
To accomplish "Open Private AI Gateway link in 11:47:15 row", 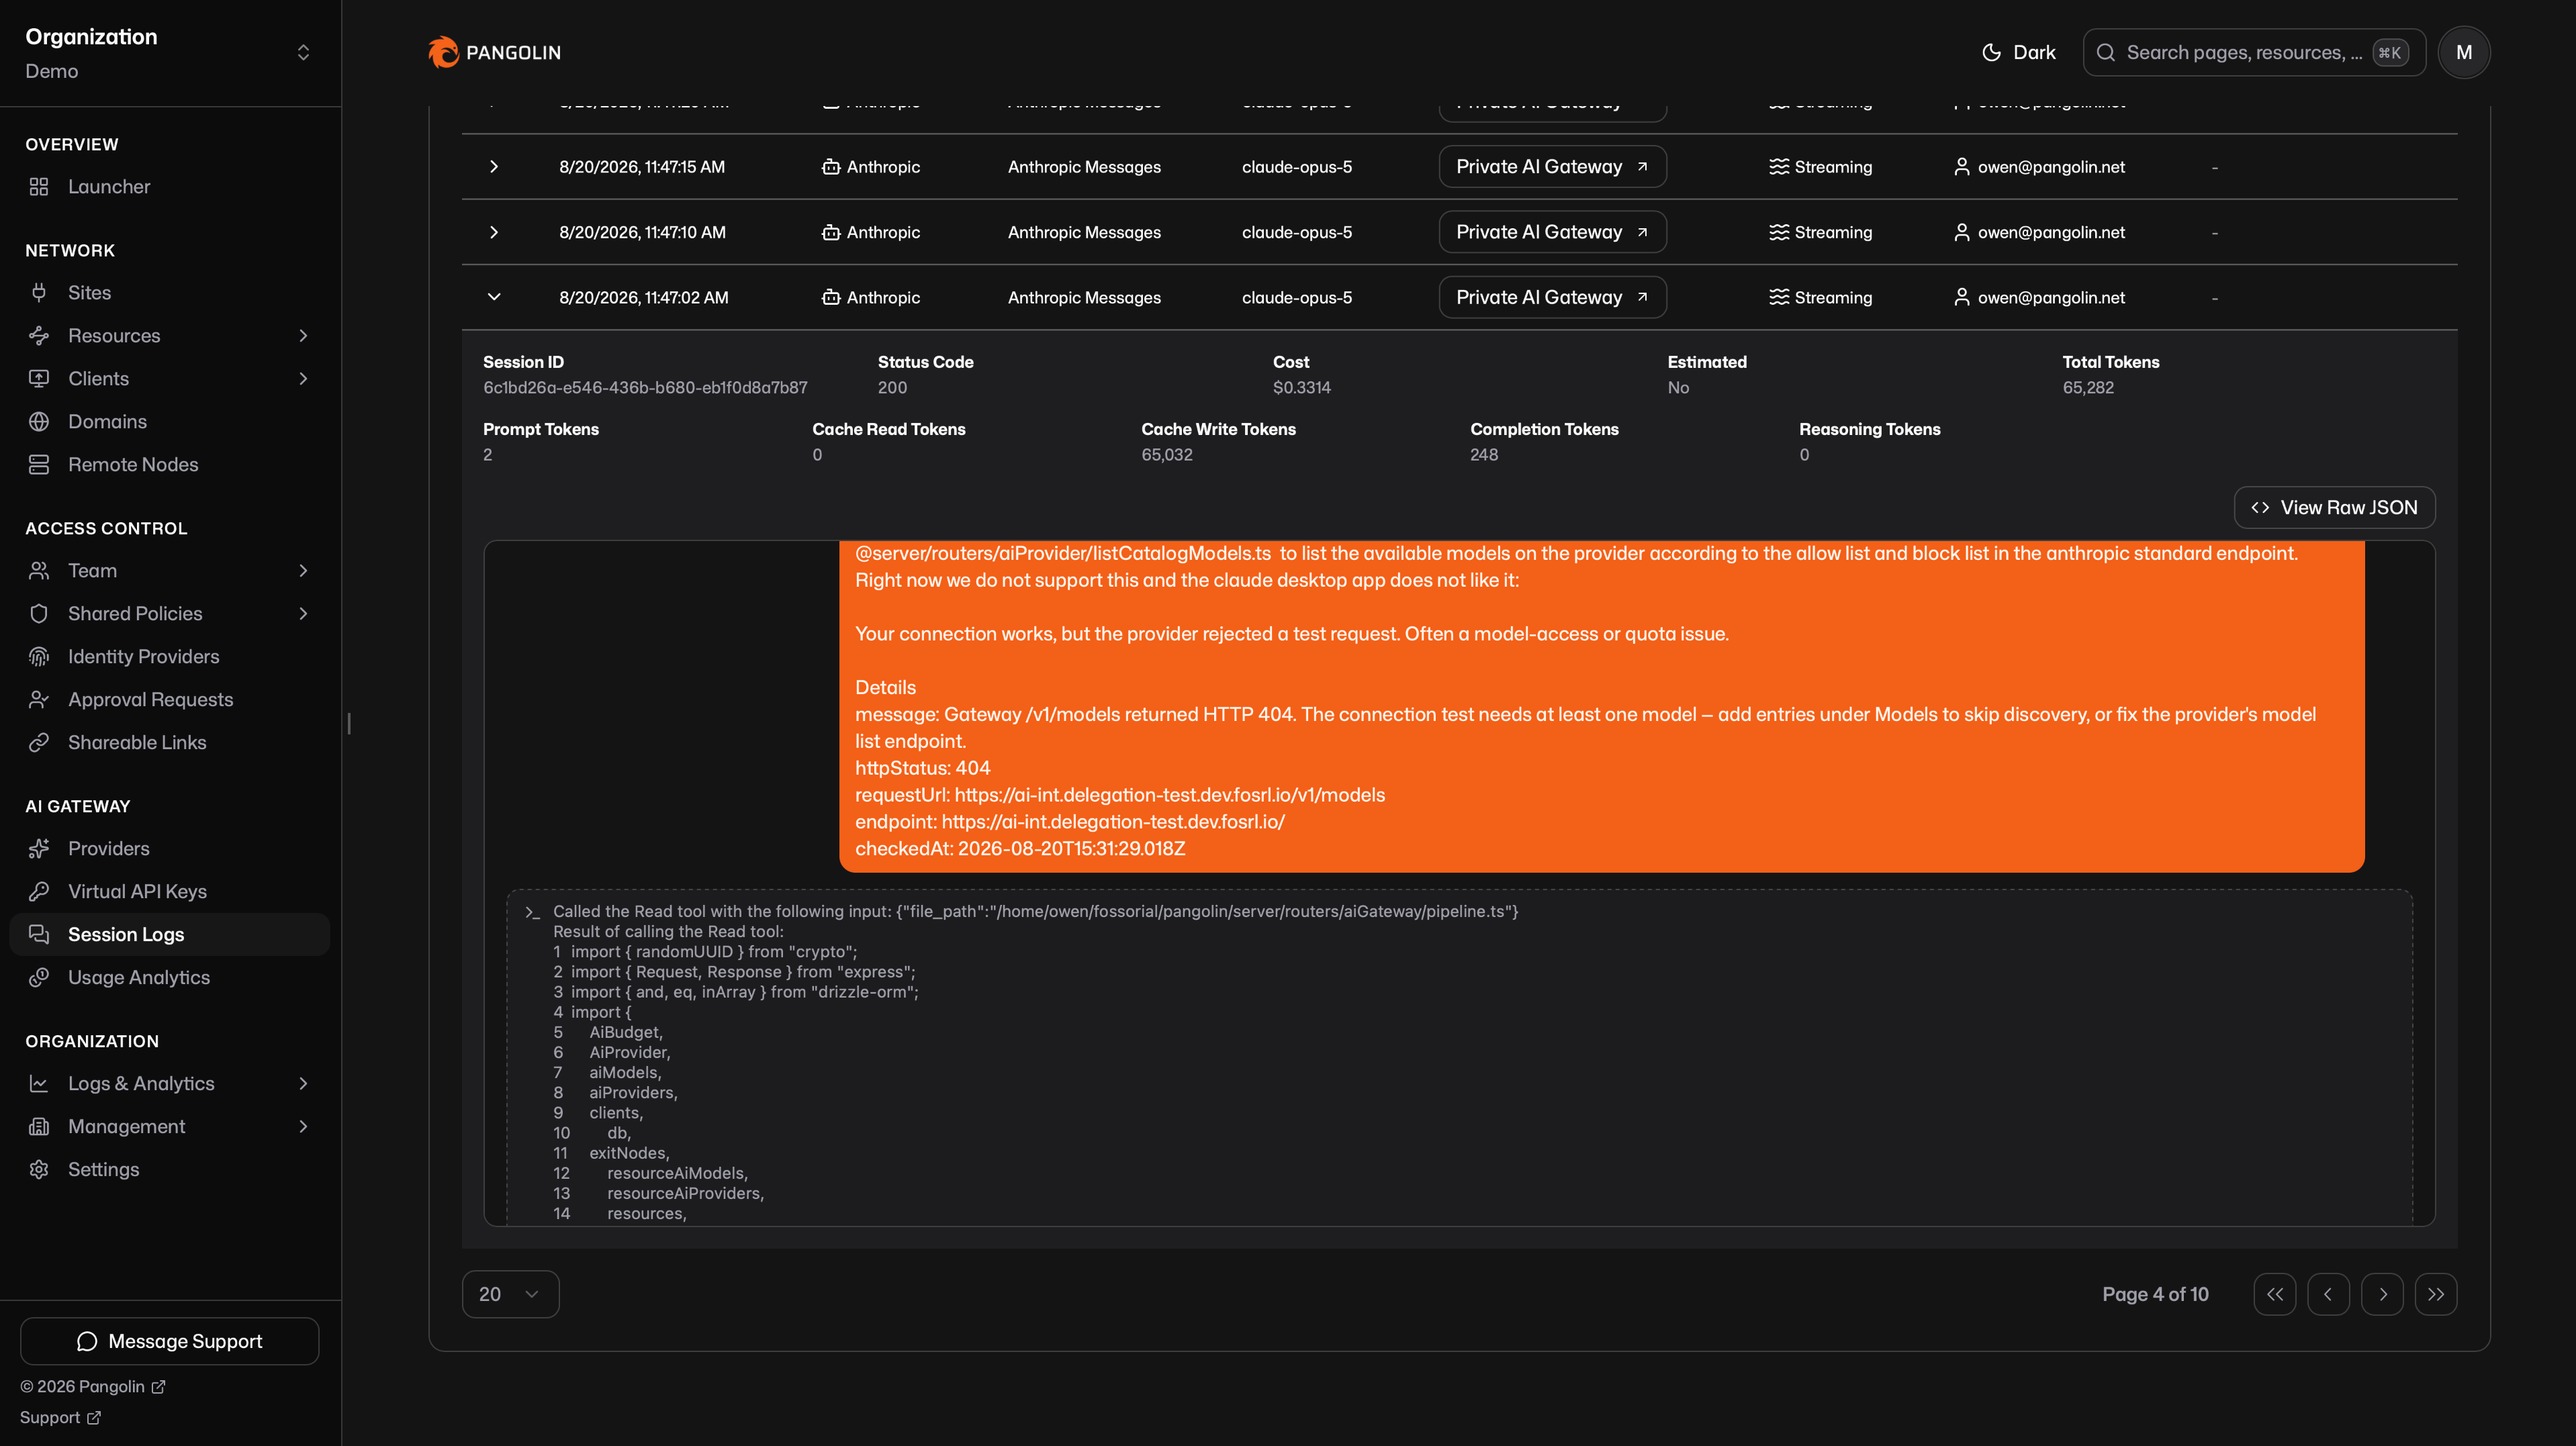I will tap(1552, 167).
